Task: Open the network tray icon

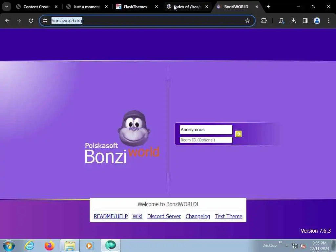Action: point(295,246)
